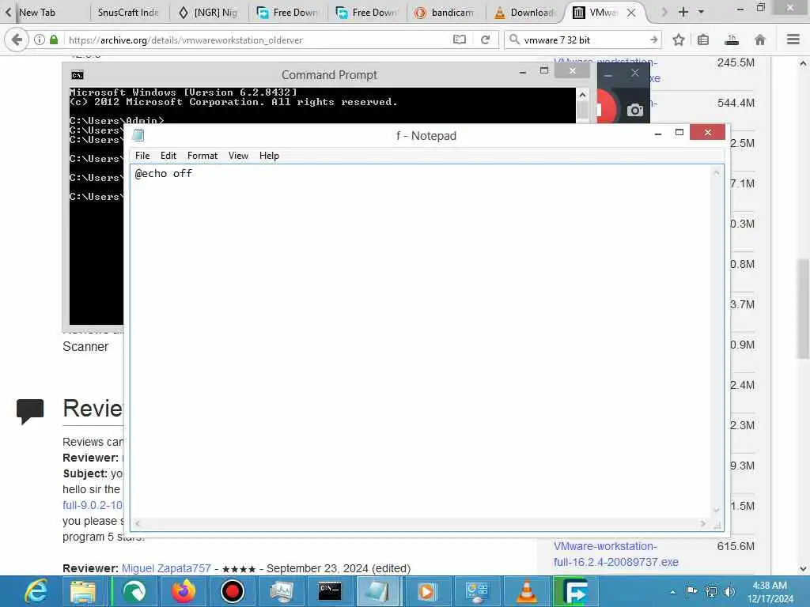Click the Bandicam screenshot camera icon

coord(635,110)
